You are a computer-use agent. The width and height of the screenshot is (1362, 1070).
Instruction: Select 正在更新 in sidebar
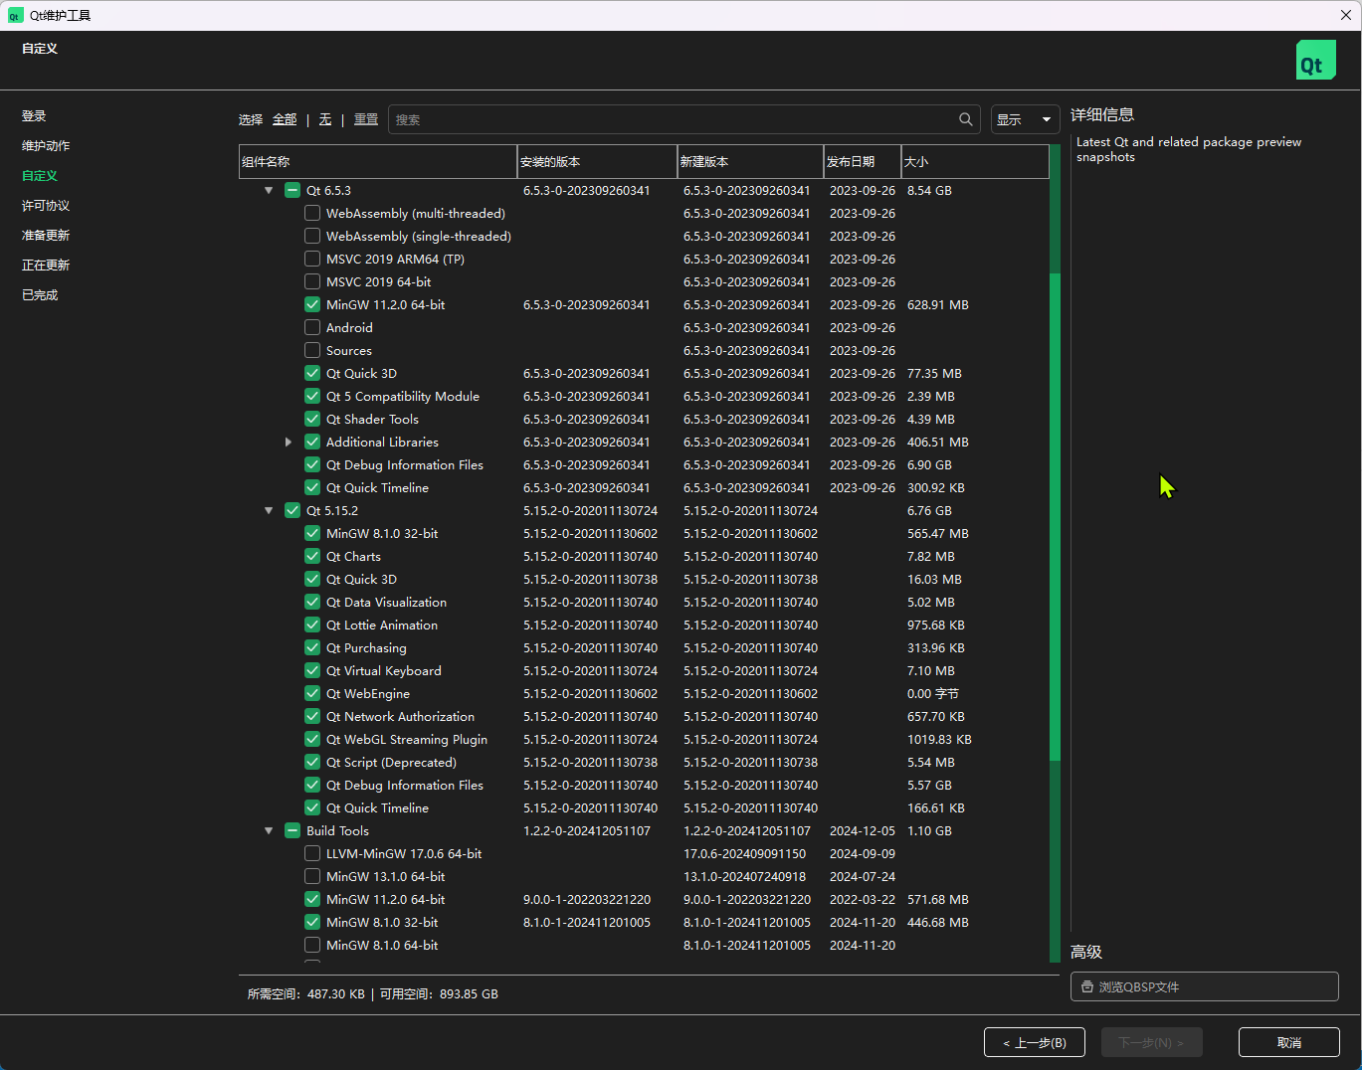[46, 266]
